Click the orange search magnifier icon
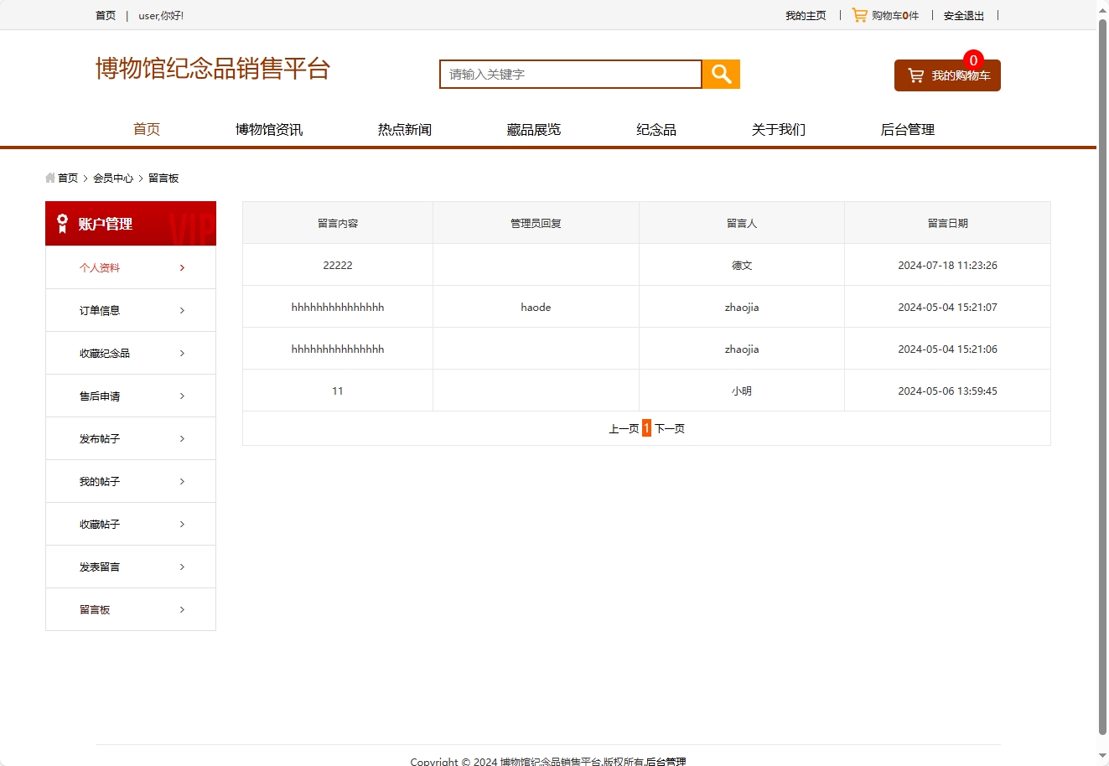The width and height of the screenshot is (1109, 766). tap(720, 74)
